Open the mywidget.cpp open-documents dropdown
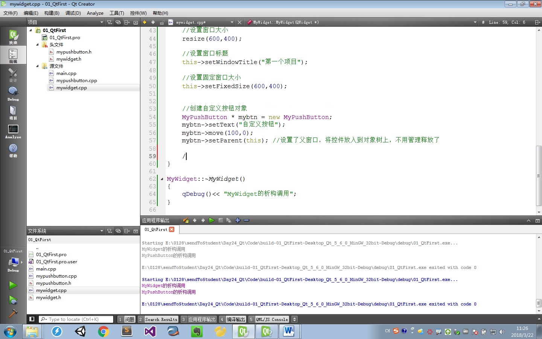The height and width of the screenshot is (339, 542). tap(232, 22)
